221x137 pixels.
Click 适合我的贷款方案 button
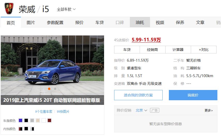[138, 95]
